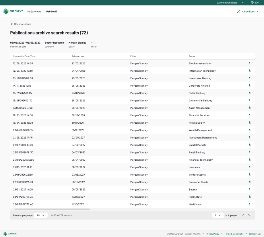Go to the next results page
The height and width of the screenshot is (237, 264).
[x=249, y=215]
